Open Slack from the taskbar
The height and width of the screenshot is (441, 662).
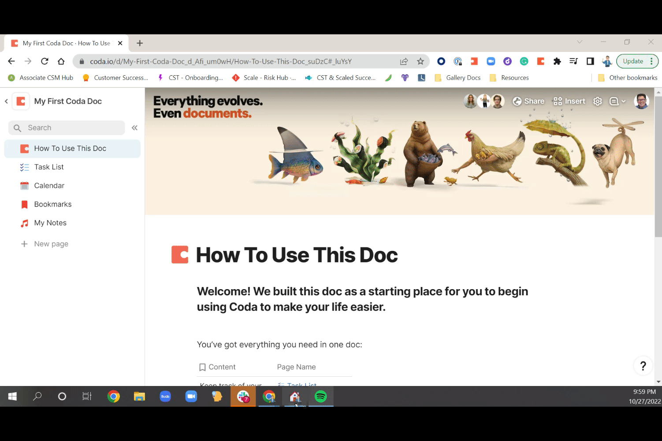coord(243,397)
